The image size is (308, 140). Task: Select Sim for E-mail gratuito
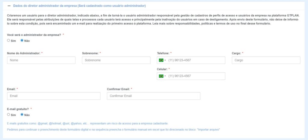click(8, 114)
